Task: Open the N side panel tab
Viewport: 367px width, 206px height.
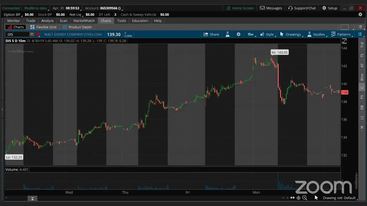Action: (x=362, y=127)
